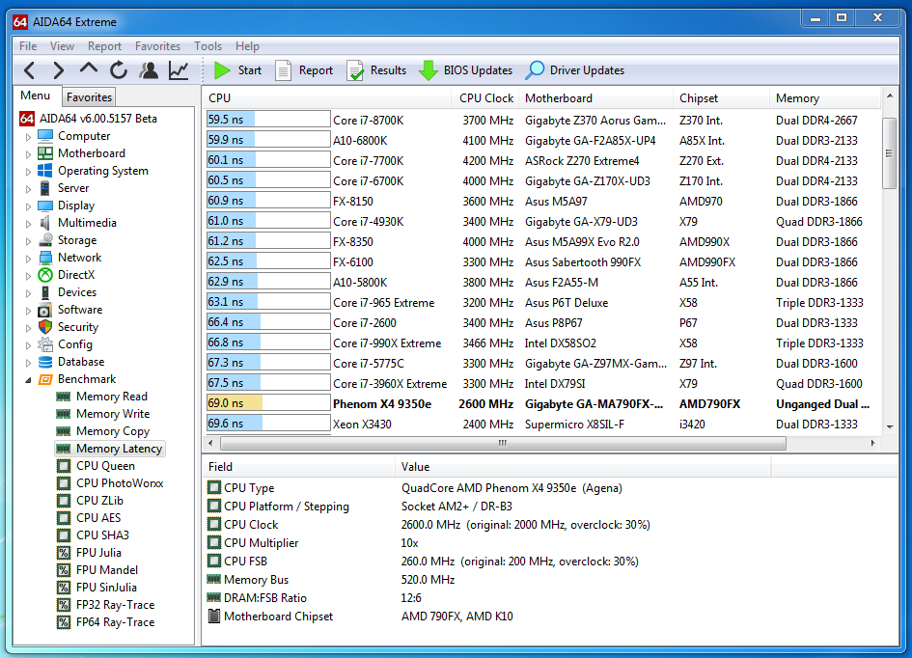912x658 pixels.
Task: Expand the Motherboard tree node
Action: [x=28, y=154]
